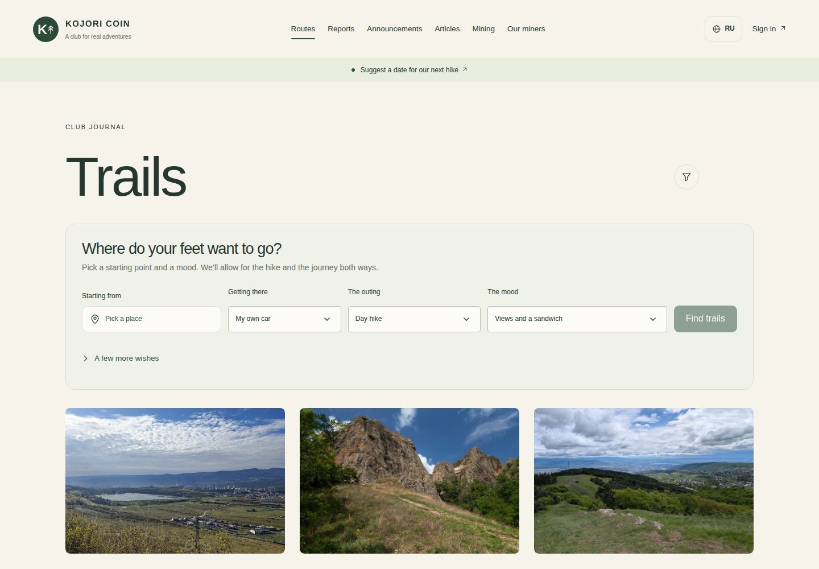Click the tagline A club for real adventures
This screenshot has width=819, height=569.
[x=98, y=36]
